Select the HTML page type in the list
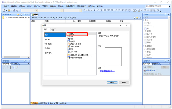 (x=82, y=34)
